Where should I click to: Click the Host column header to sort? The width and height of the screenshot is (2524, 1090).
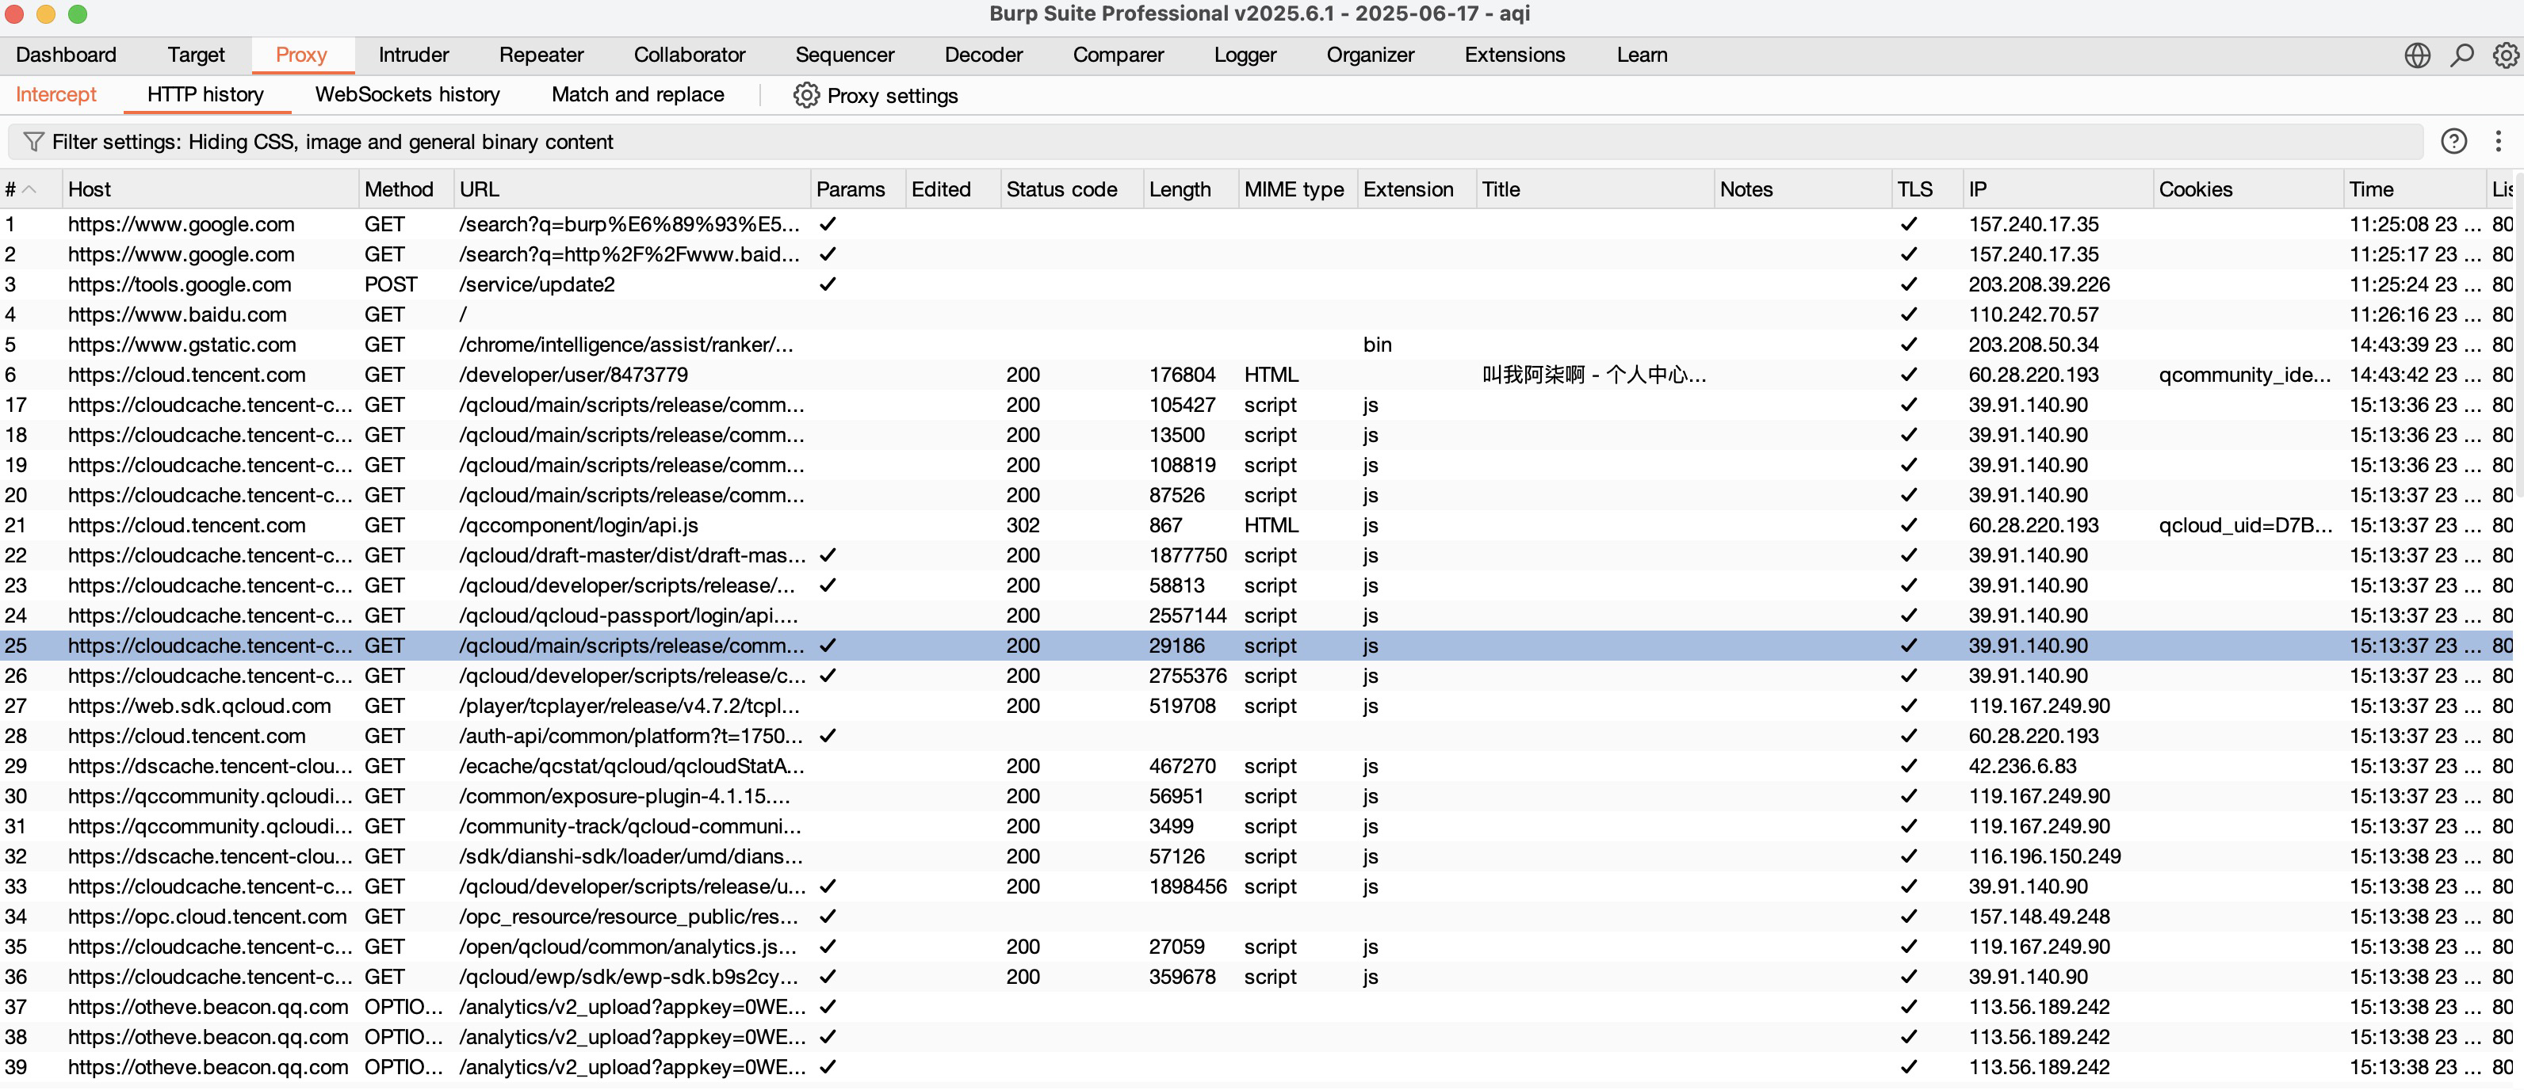point(90,188)
